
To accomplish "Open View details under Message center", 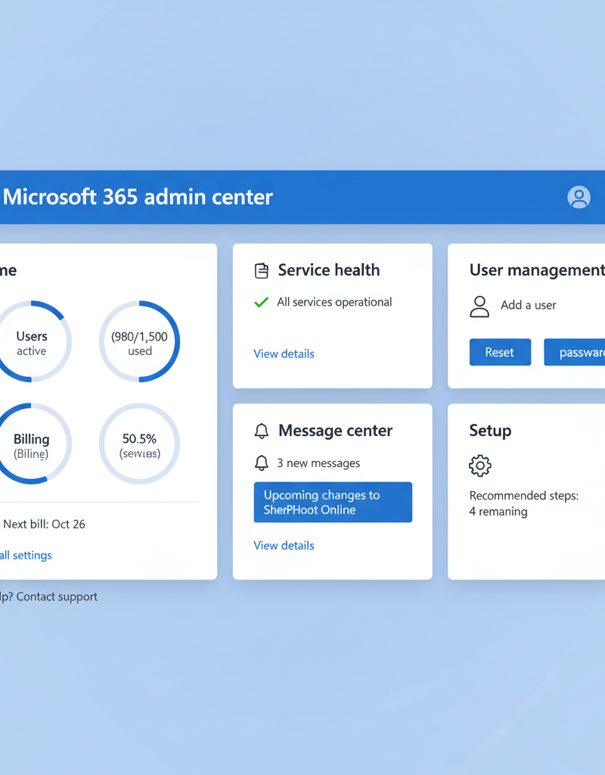I will 284,546.
